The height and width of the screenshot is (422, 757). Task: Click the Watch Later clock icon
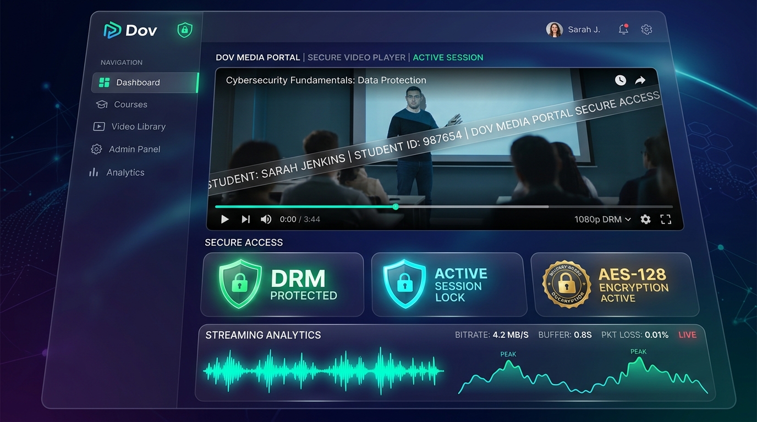621,80
